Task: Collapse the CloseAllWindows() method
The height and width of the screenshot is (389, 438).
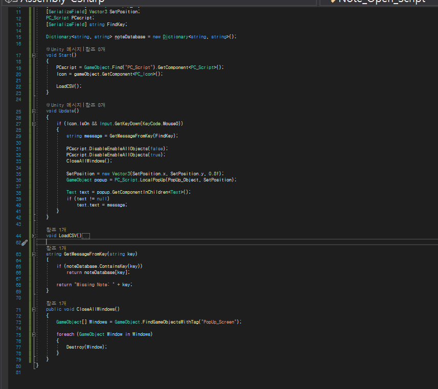Action: click(34, 309)
